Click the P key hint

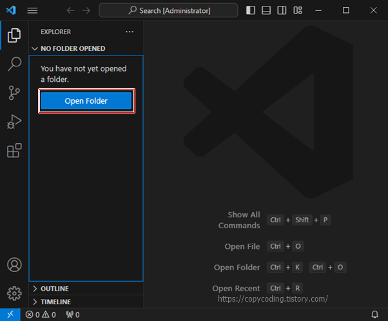(325, 220)
